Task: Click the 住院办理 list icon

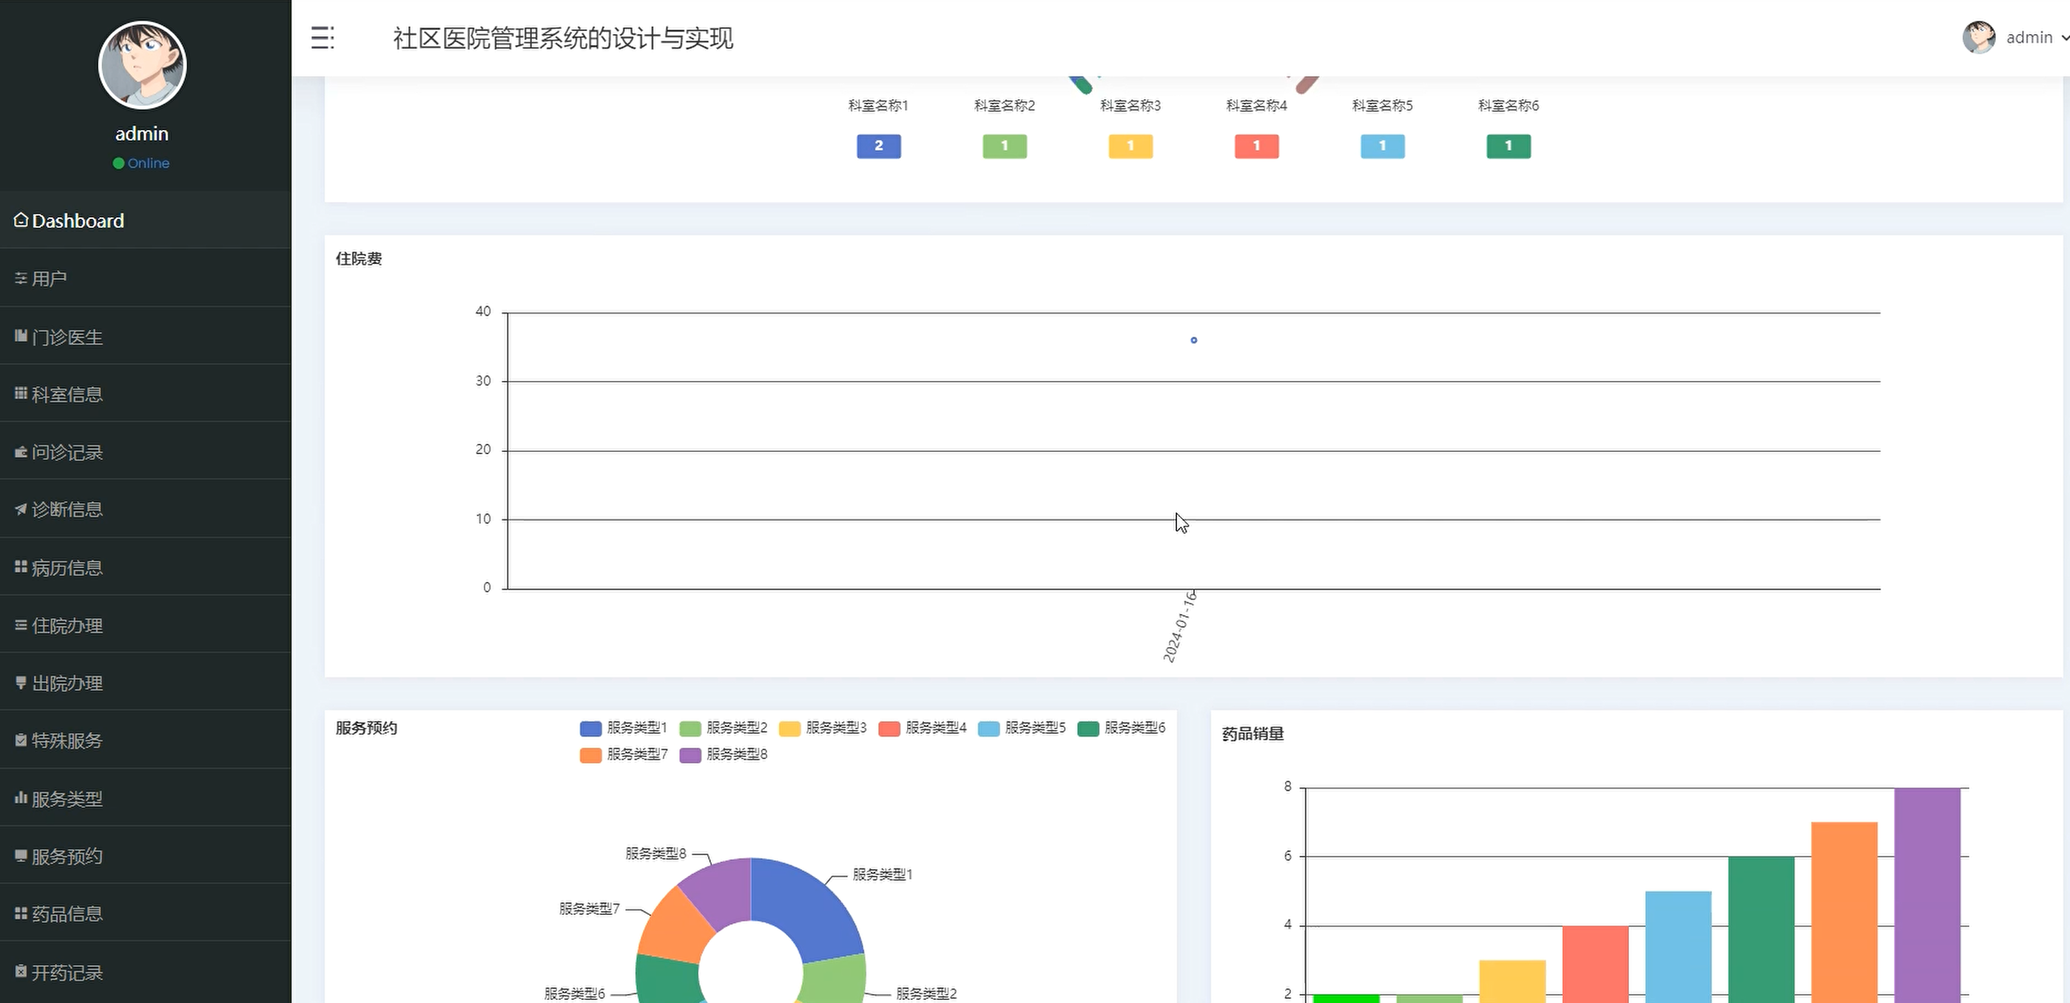Action: pos(21,624)
